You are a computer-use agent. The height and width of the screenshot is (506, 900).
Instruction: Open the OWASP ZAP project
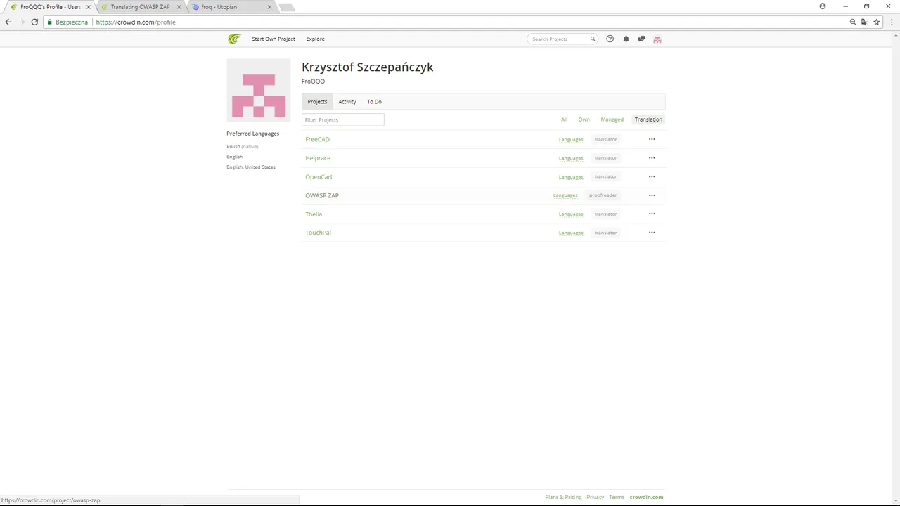[322, 195]
